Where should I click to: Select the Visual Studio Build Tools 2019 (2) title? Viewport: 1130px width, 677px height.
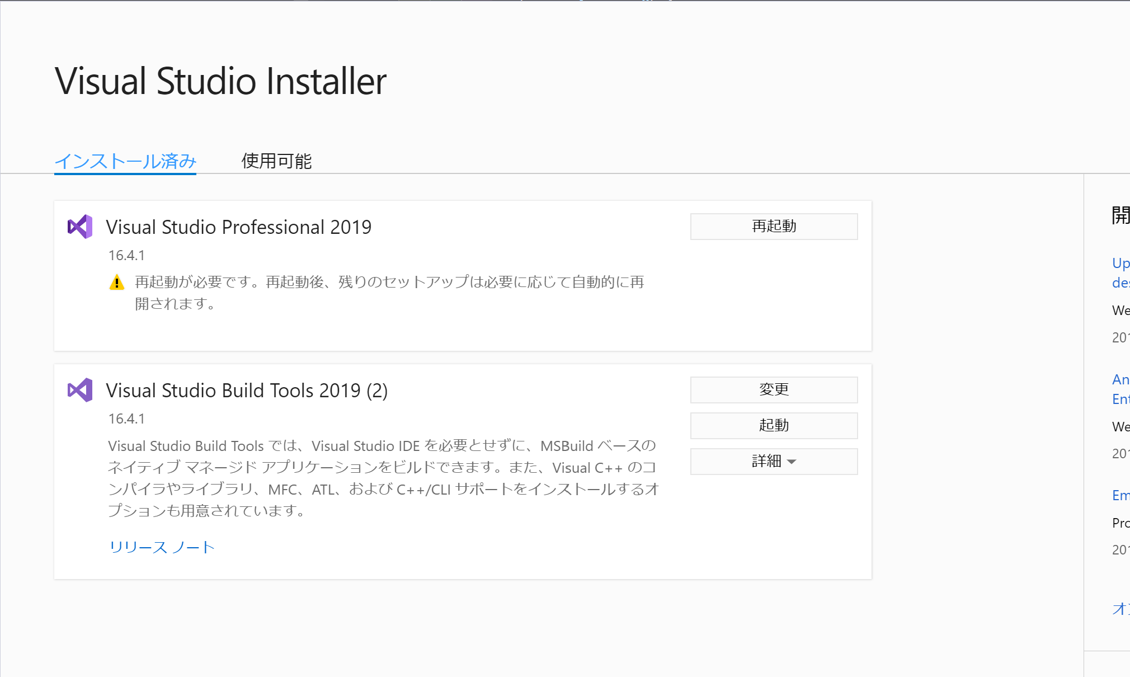pos(247,391)
